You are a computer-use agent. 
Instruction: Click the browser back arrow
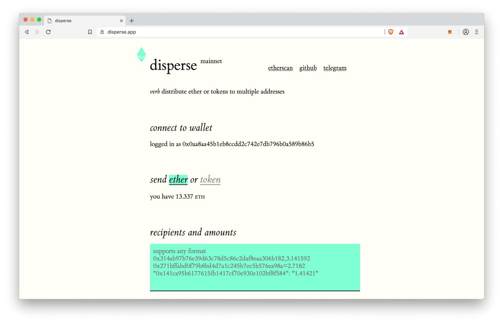[26, 32]
